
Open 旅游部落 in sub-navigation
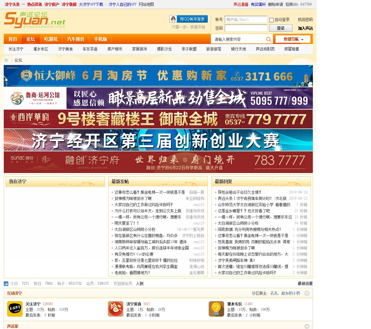tap(214, 49)
